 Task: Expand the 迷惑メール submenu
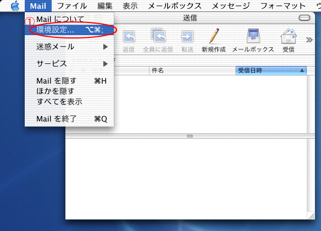69,47
